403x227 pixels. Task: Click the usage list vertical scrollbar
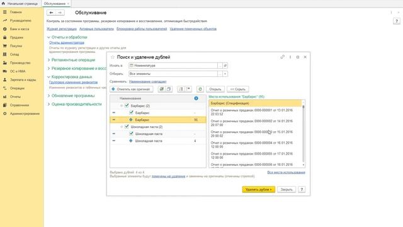pos(304,133)
